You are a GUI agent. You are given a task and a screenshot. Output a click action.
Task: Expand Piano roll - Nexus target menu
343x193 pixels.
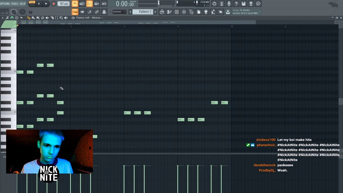102,18
